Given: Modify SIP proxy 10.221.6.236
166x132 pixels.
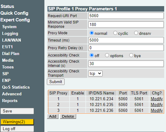Looking at the screenshot, I should pos(157,110).
